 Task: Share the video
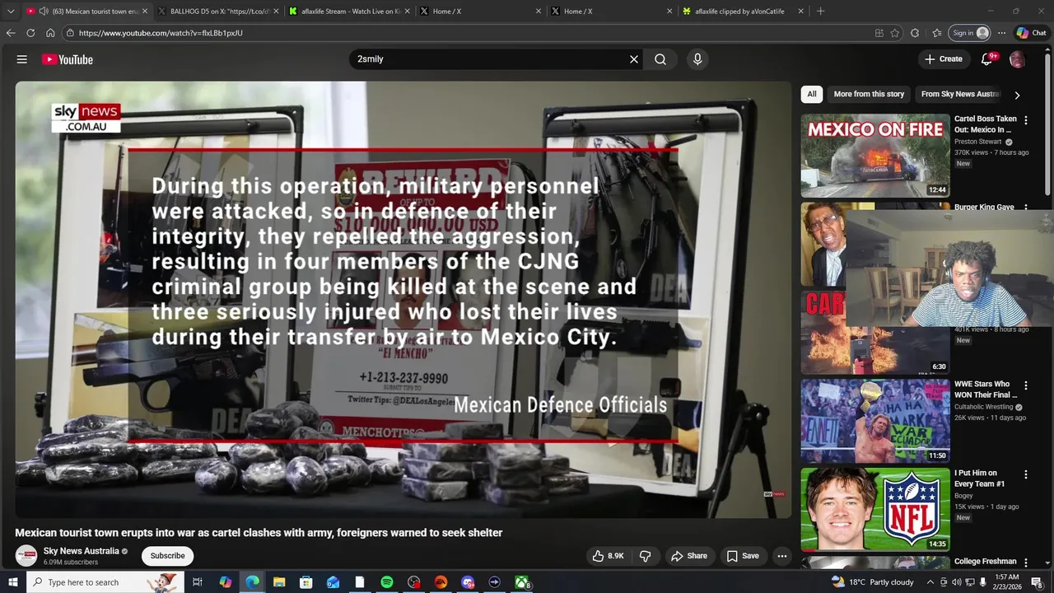tap(689, 556)
